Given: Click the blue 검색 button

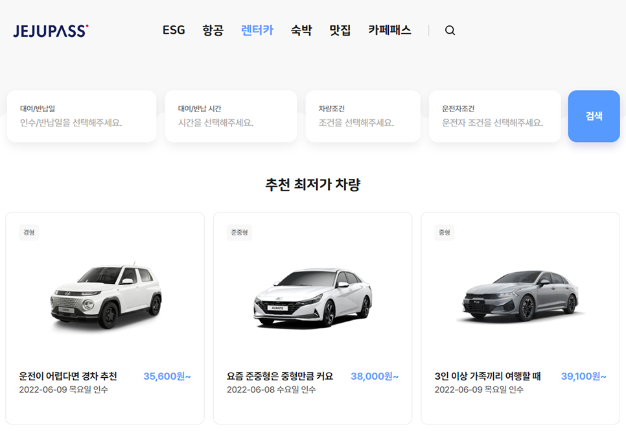Looking at the screenshot, I should [594, 116].
